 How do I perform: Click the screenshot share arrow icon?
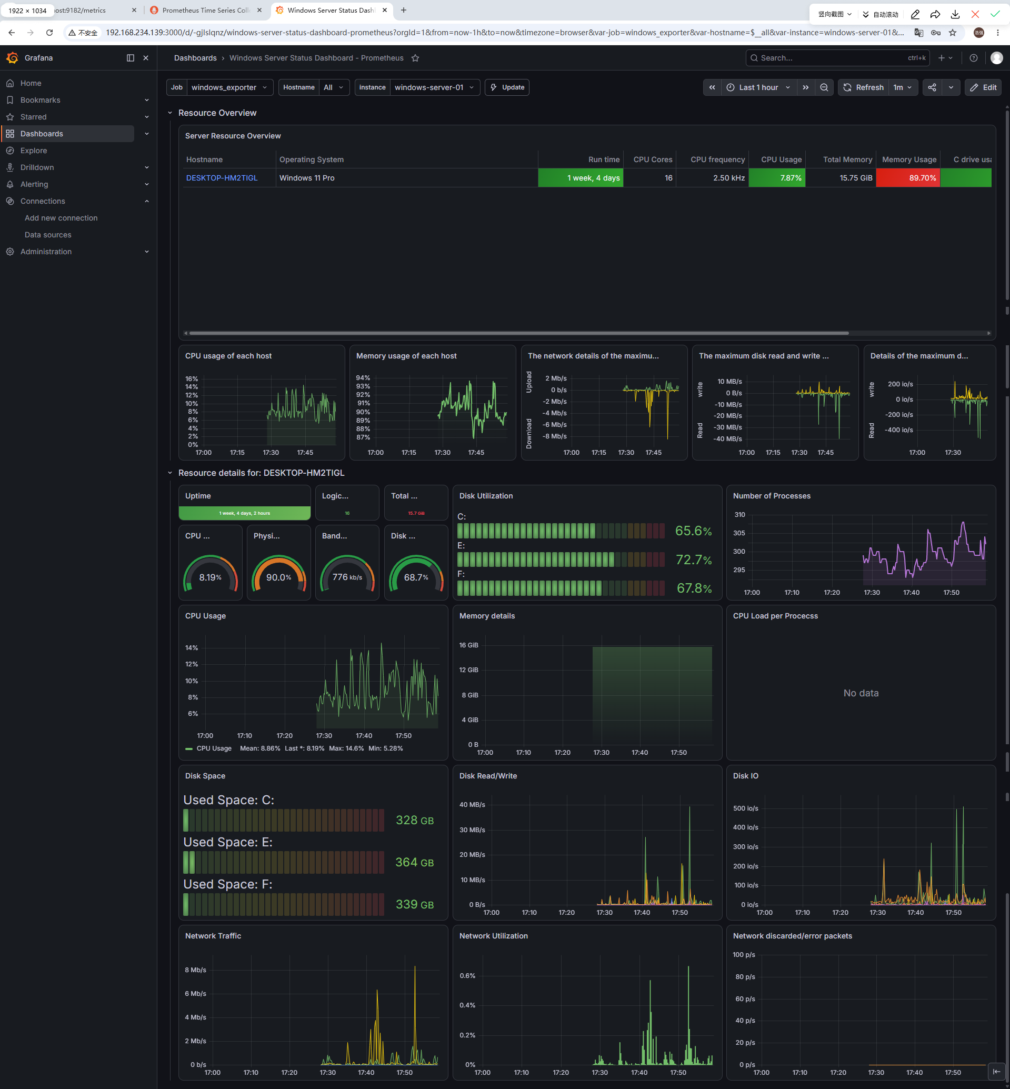click(x=935, y=14)
